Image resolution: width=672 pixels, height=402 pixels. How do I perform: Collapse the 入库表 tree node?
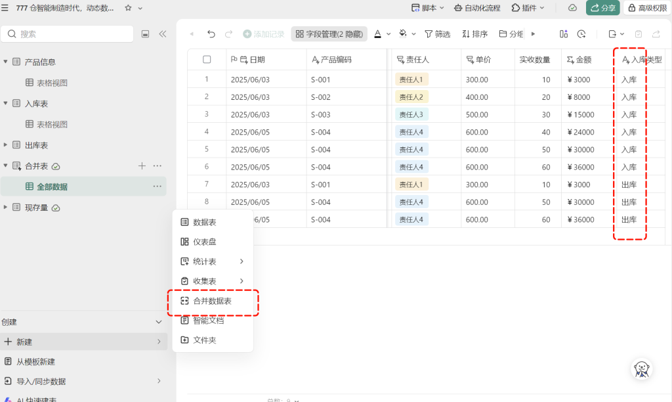pyautogui.click(x=5, y=103)
